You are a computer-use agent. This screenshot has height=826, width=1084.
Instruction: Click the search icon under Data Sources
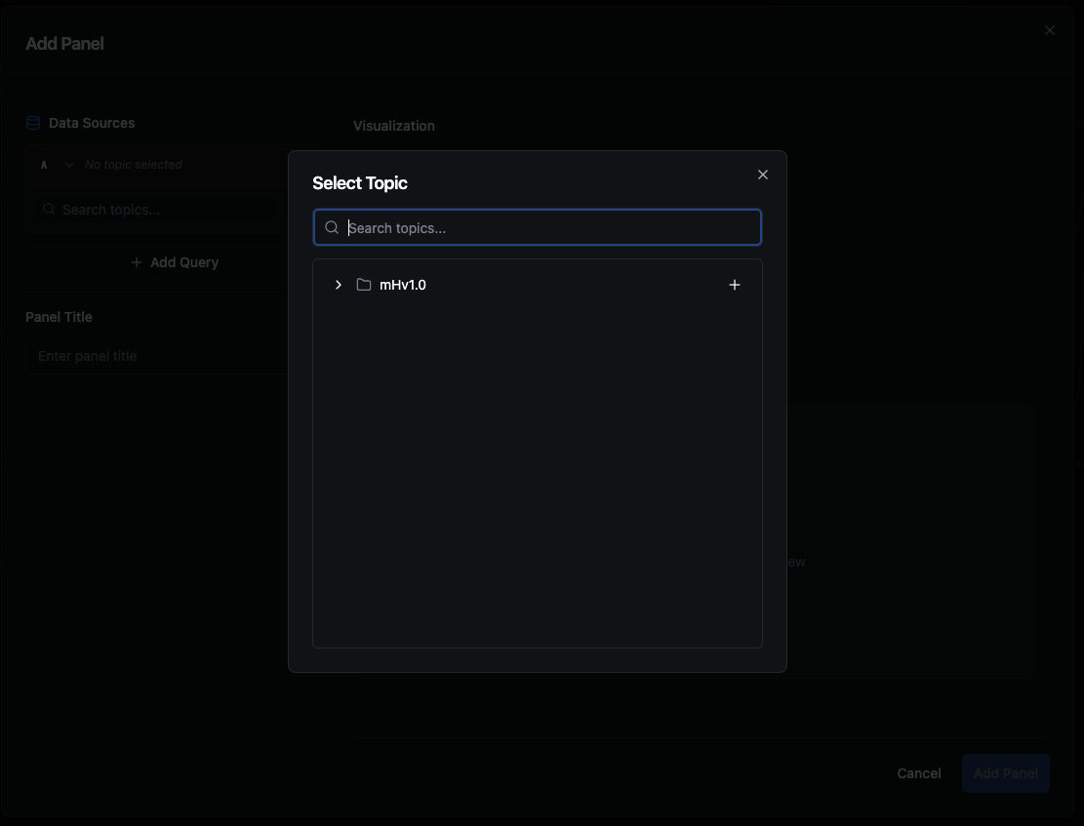tap(49, 210)
